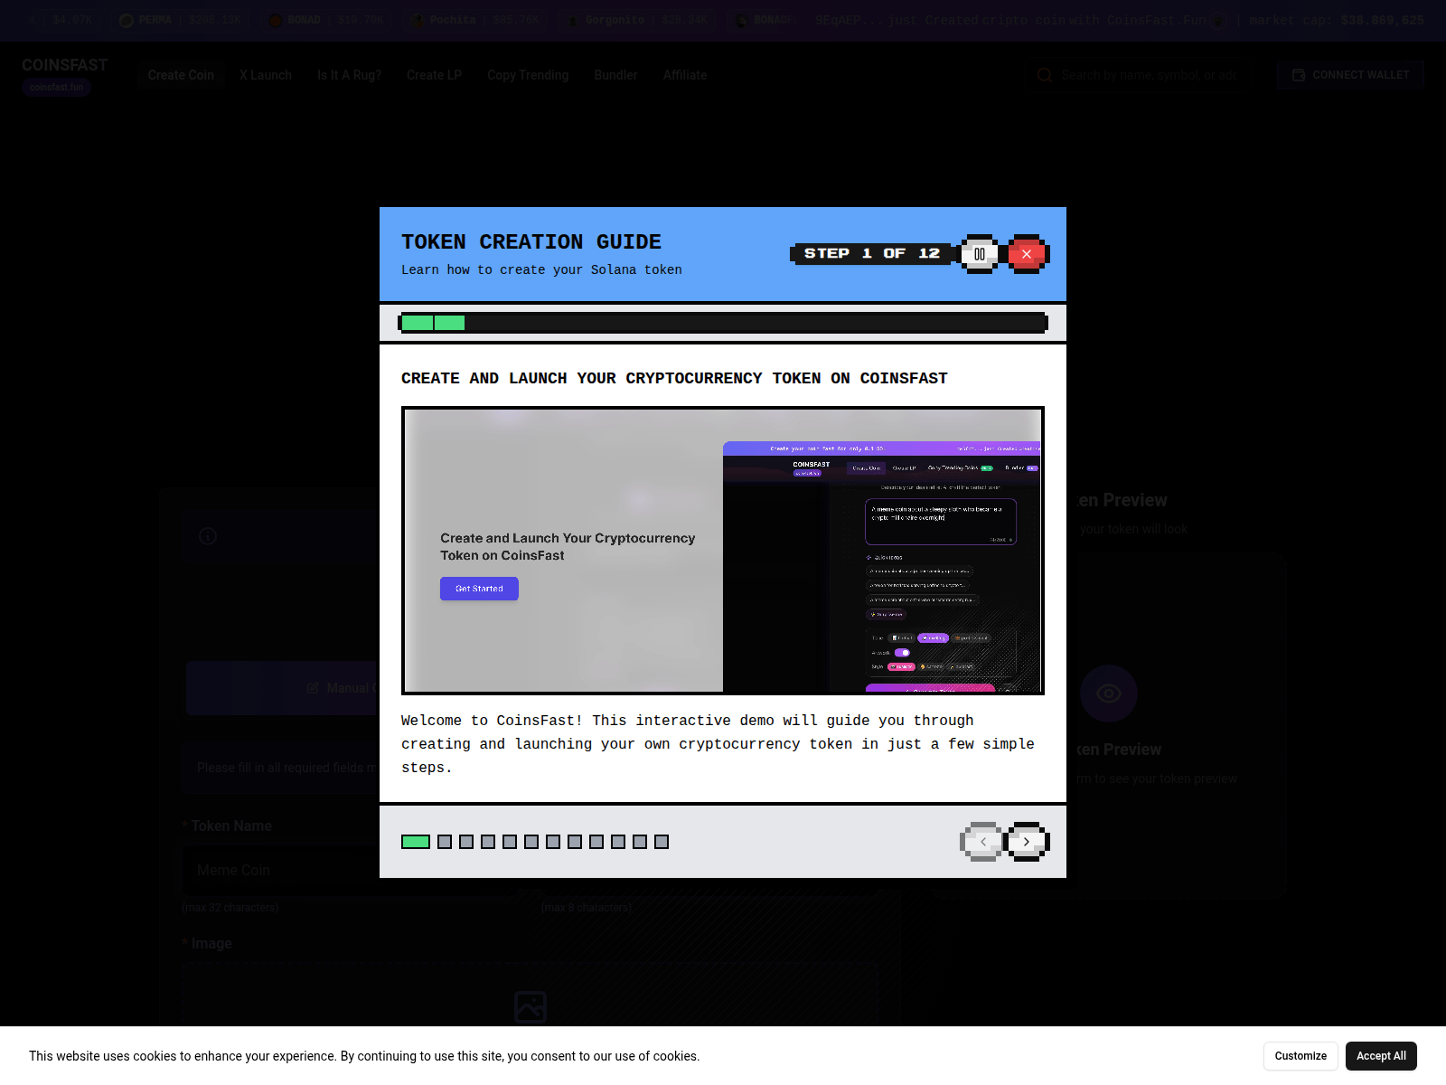The image size is (1446, 1085).
Task: Go to the next guide step
Action: (x=1027, y=842)
